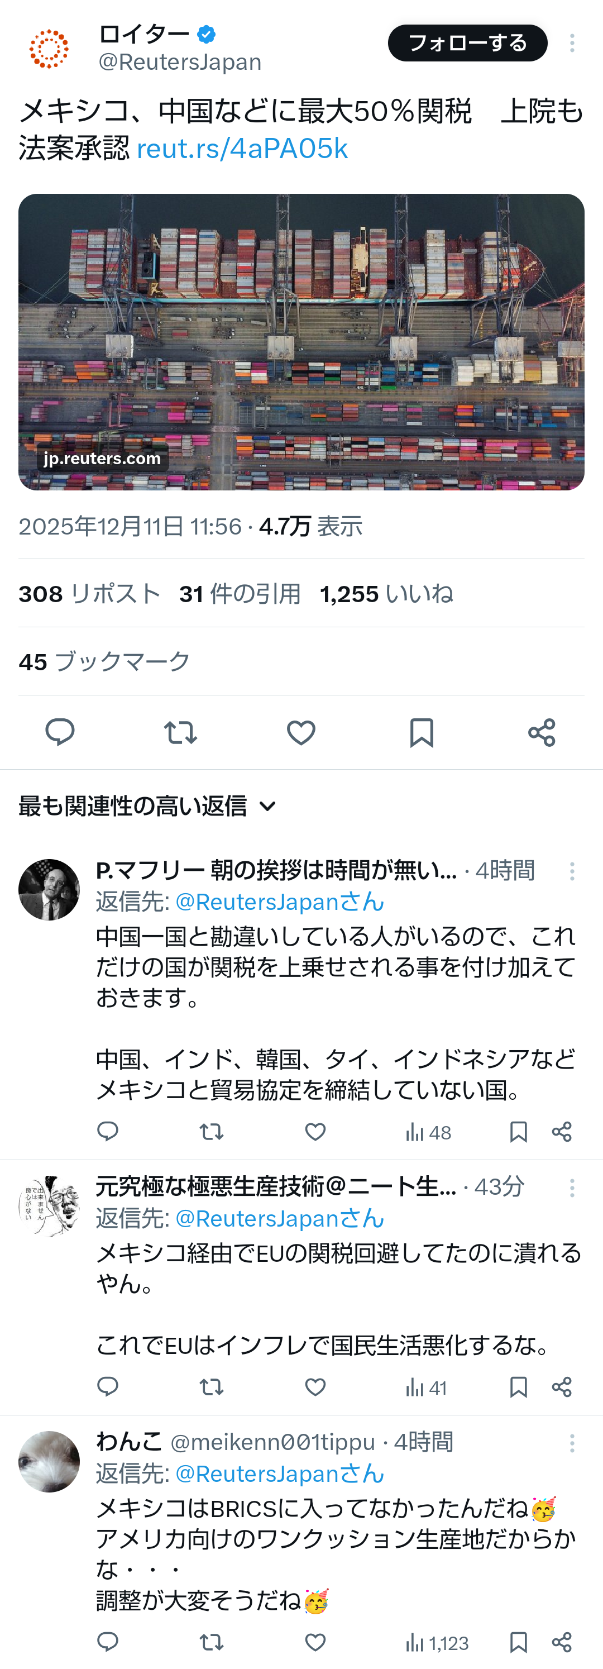Open わんこ's profile avatar
The width and height of the screenshot is (603, 1669).
point(49,1462)
